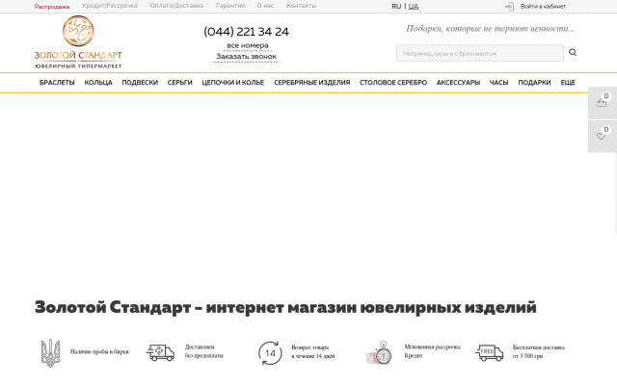The height and width of the screenshot is (385, 617).
Task: Click the login door icon
Action: (x=510, y=7)
